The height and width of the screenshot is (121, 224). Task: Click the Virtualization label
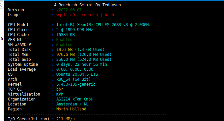[24, 94]
